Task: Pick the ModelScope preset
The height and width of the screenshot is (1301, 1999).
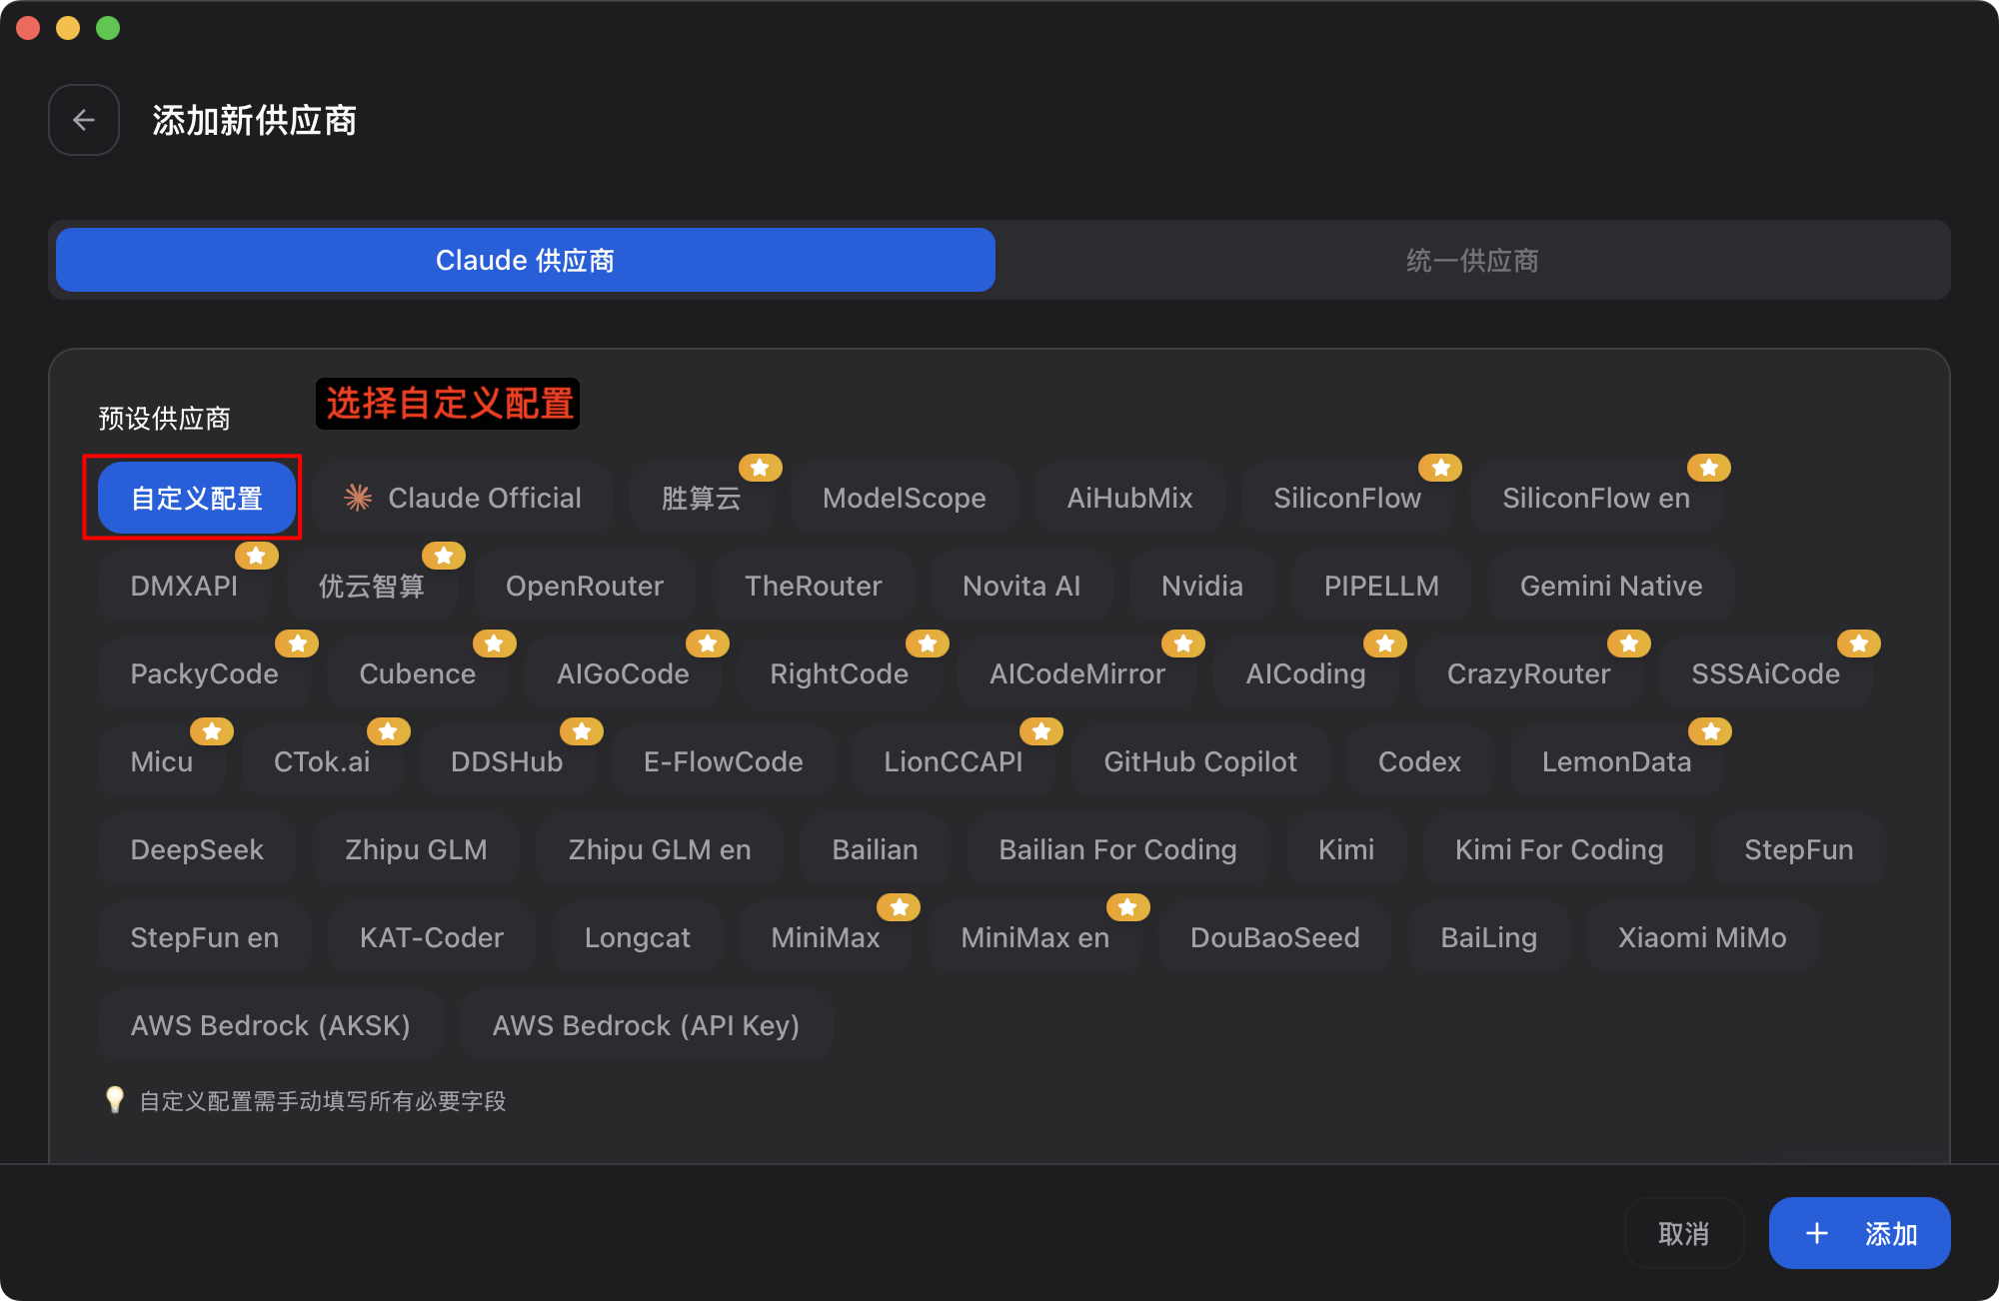Action: point(905,498)
